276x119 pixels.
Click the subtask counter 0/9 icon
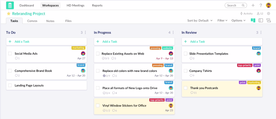104,76
